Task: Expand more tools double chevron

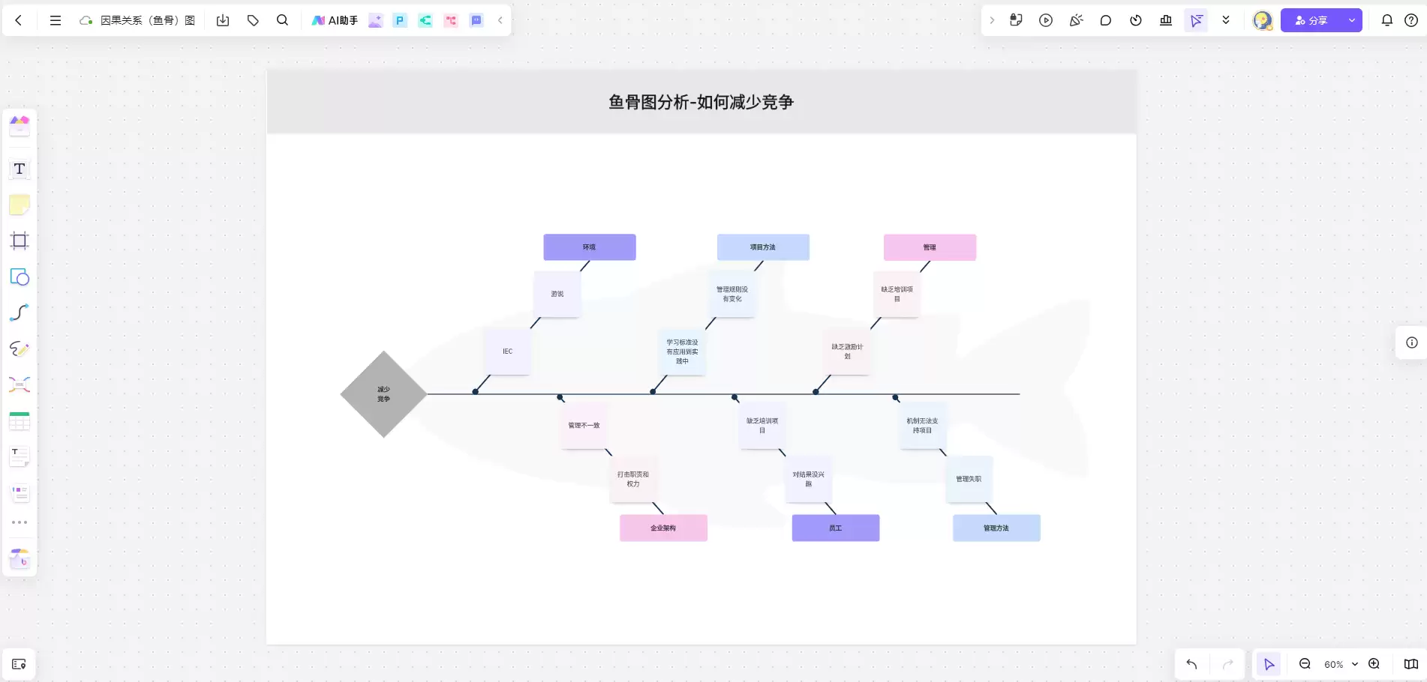Action: (1226, 20)
